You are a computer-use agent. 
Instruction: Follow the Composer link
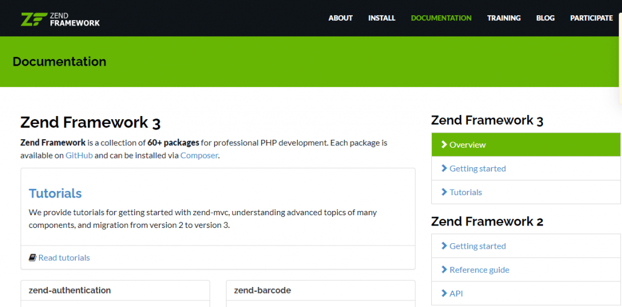199,155
